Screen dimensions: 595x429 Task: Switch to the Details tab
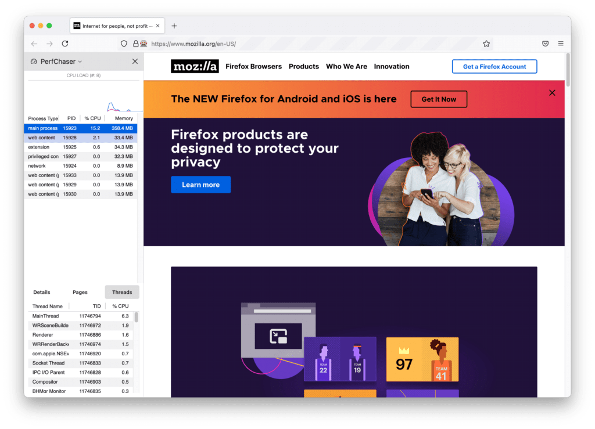tap(42, 292)
